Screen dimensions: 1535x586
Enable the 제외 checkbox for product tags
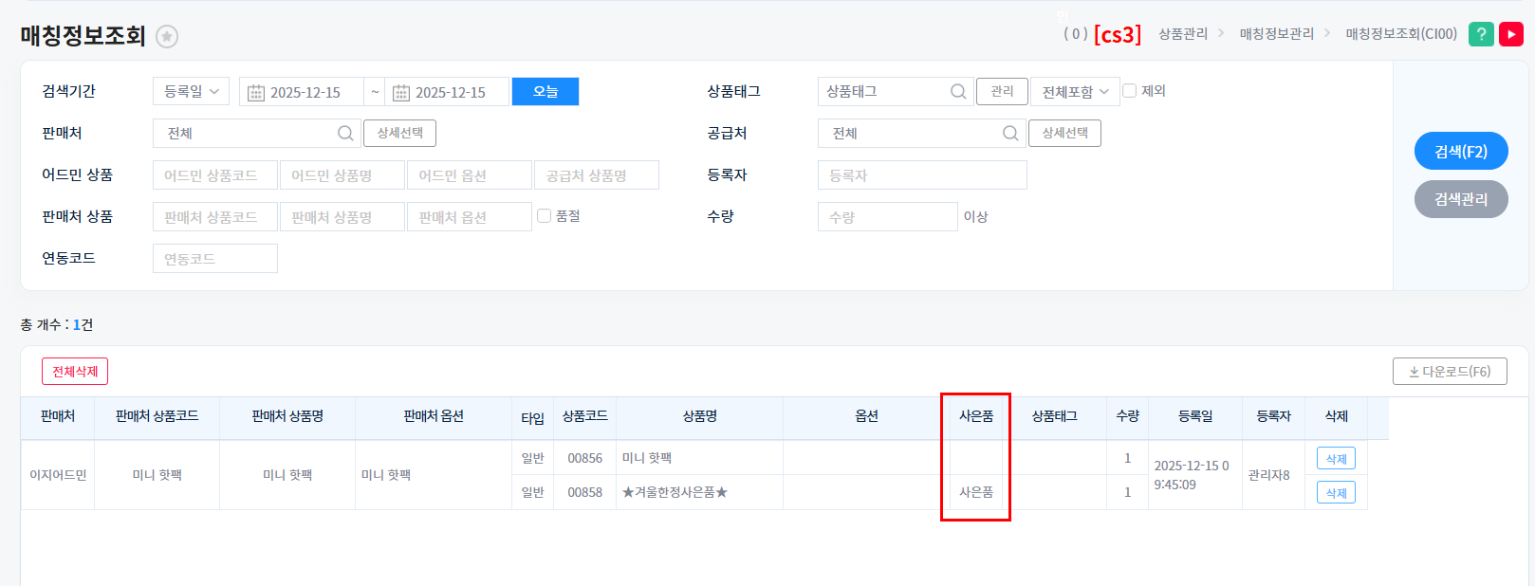(x=1130, y=91)
